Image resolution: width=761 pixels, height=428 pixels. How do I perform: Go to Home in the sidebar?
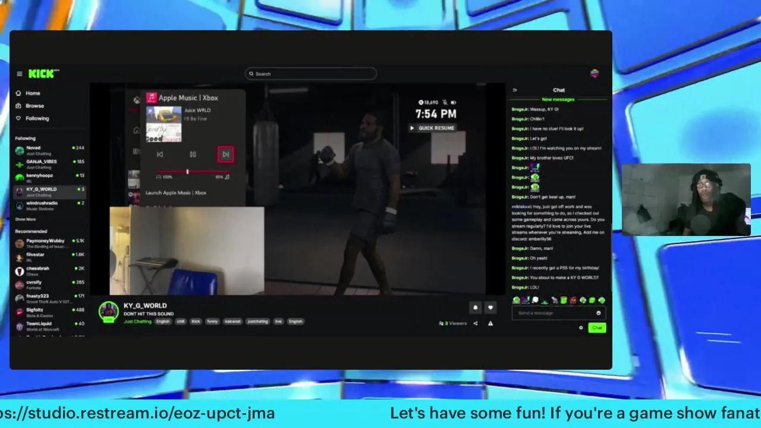pyautogui.click(x=28, y=93)
